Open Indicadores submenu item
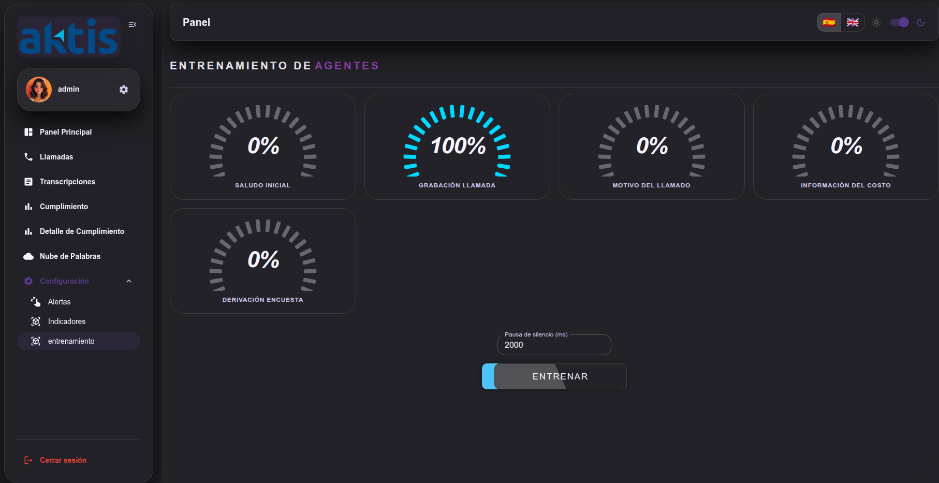This screenshot has height=483, width=939. [79, 321]
